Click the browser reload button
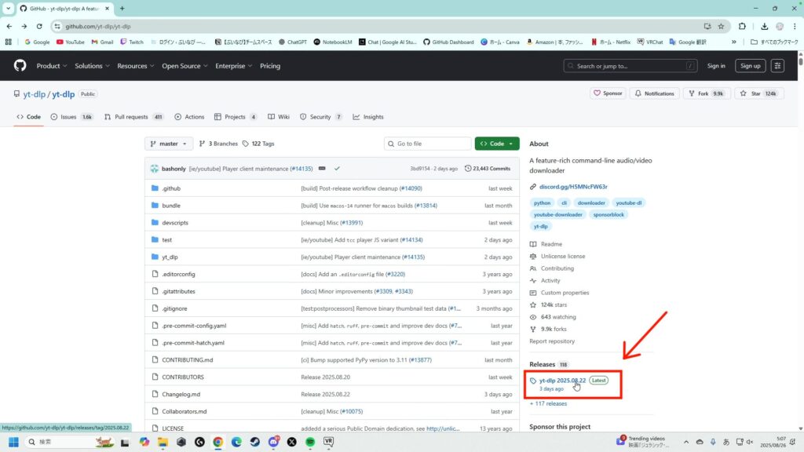 pyautogui.click(x=39, y=26)
